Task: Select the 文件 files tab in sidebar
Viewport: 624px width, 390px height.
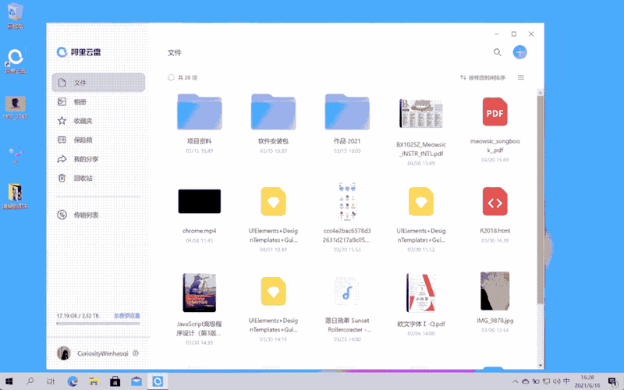Action: (98, 83)
